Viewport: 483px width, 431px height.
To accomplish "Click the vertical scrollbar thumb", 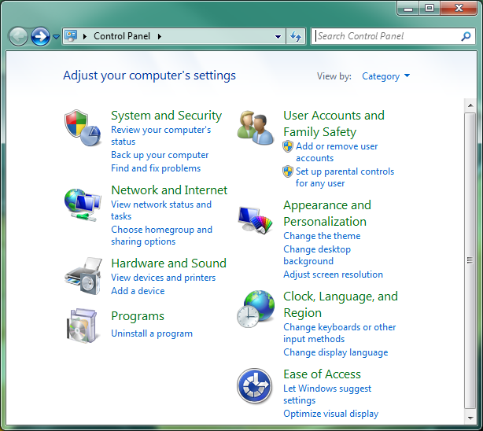I will pos(470,260).
